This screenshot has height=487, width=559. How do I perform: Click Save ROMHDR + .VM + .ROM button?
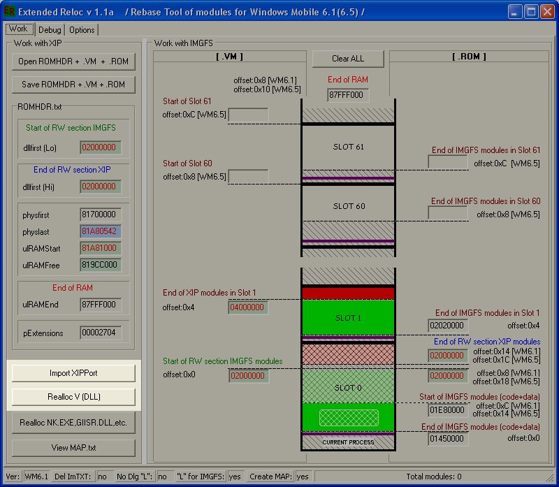[73, 85]
